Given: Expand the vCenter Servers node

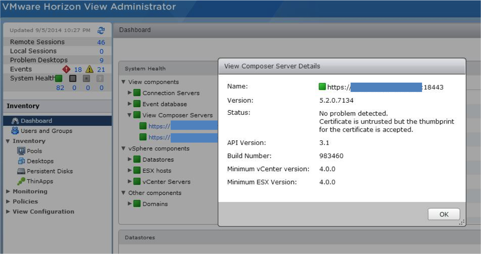Looking at the screenshot, I should click(130, 181).
